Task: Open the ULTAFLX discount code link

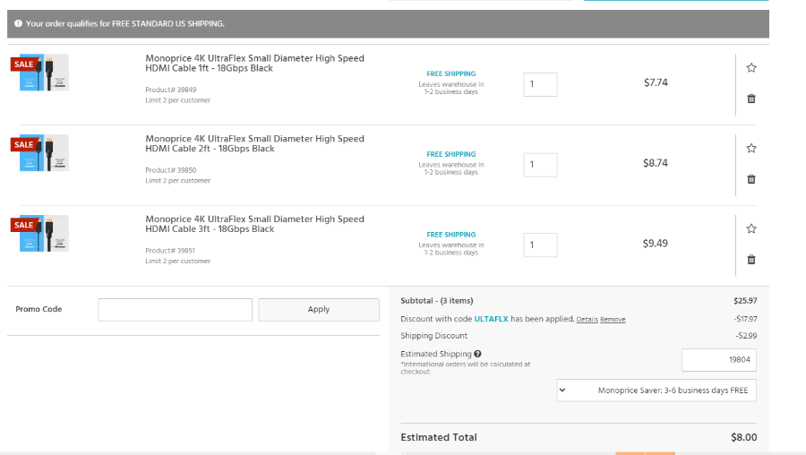Action: pyautogui.click(x=491, y=319)
